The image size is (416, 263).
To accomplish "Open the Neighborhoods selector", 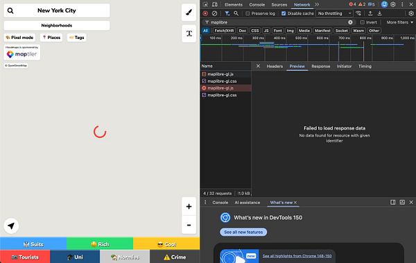I will pos(57,26).
